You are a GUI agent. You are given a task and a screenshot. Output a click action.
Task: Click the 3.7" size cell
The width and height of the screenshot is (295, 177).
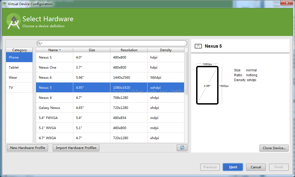(x=92, y=67)
